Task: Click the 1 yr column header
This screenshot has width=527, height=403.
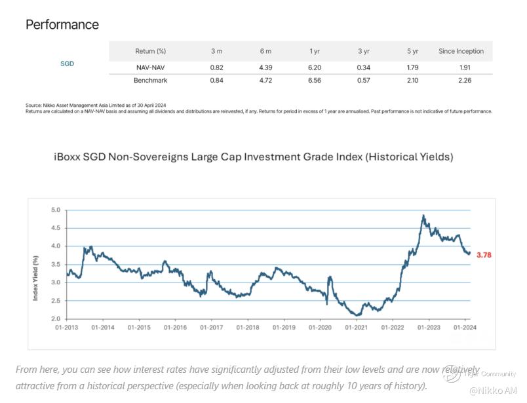Action: [x=315, y=51]
